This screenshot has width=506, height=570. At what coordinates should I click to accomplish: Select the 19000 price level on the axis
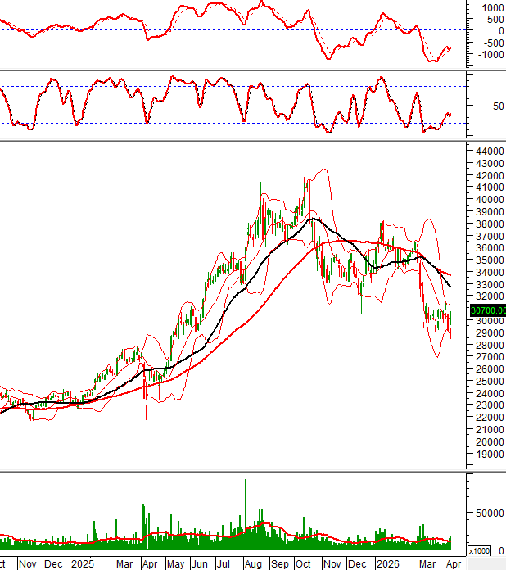(x=488, y=454)
